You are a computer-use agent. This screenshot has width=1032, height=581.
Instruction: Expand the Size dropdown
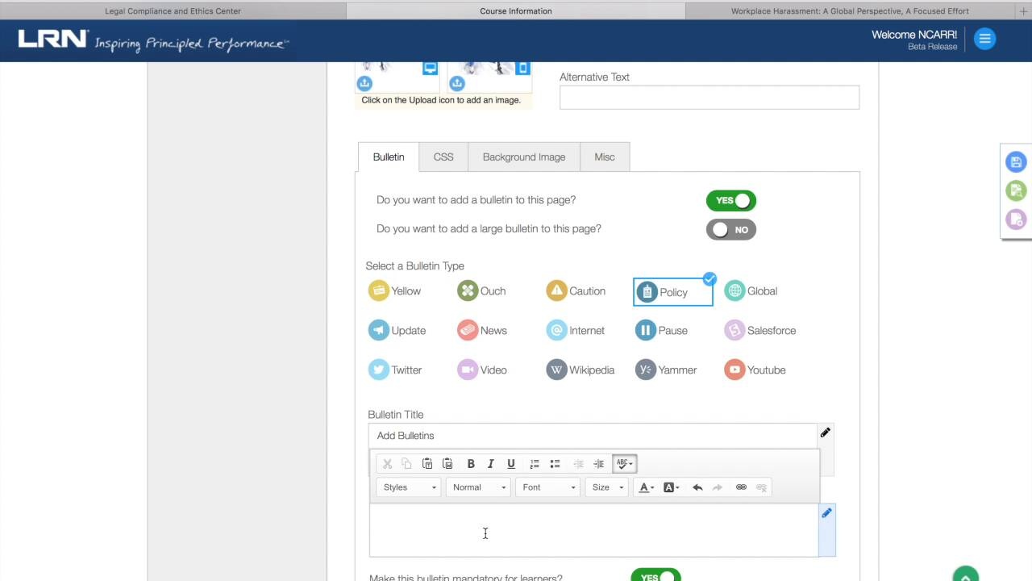coord(606,487)
